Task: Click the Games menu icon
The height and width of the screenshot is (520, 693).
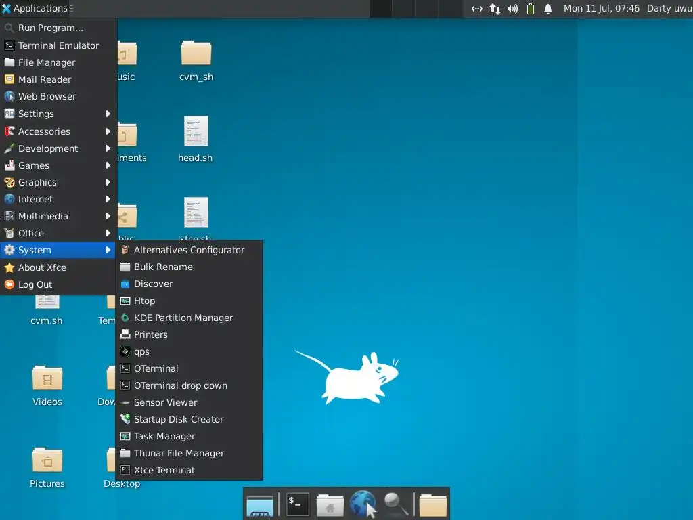Action: click(x=9, y=165)
